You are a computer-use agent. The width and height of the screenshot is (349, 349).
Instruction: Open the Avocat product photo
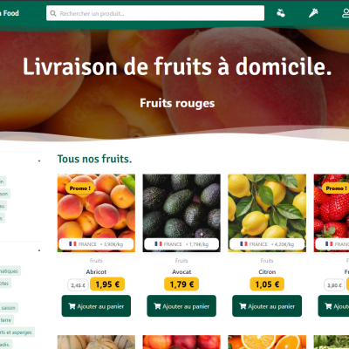(181, 213)
